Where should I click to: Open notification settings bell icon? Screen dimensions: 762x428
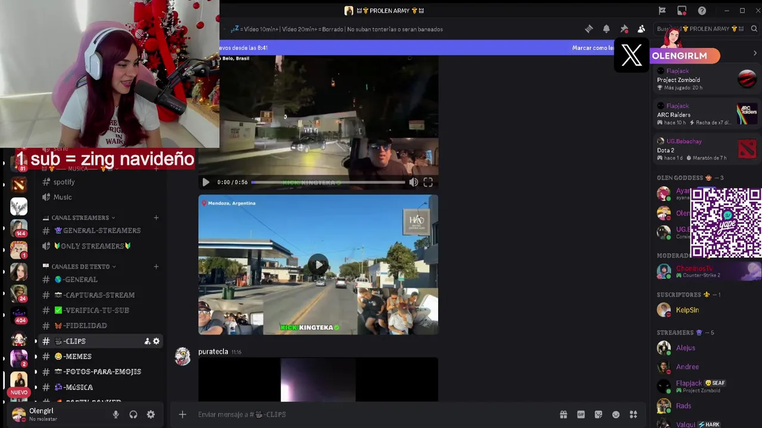606,29
